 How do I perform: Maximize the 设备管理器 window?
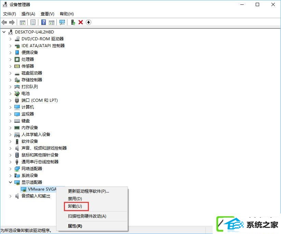tap(257, 4)
